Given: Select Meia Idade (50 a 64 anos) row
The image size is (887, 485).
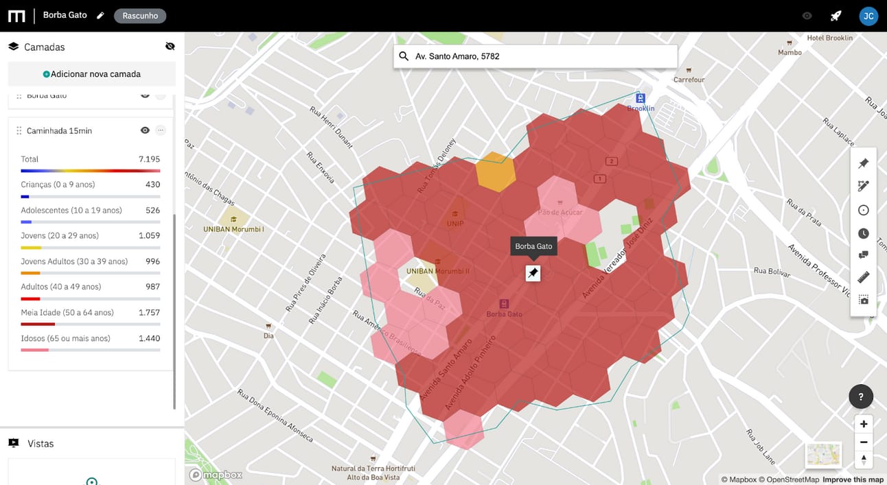Looking at the screenshot, I should pyautogui.click(x=91, y=317).
